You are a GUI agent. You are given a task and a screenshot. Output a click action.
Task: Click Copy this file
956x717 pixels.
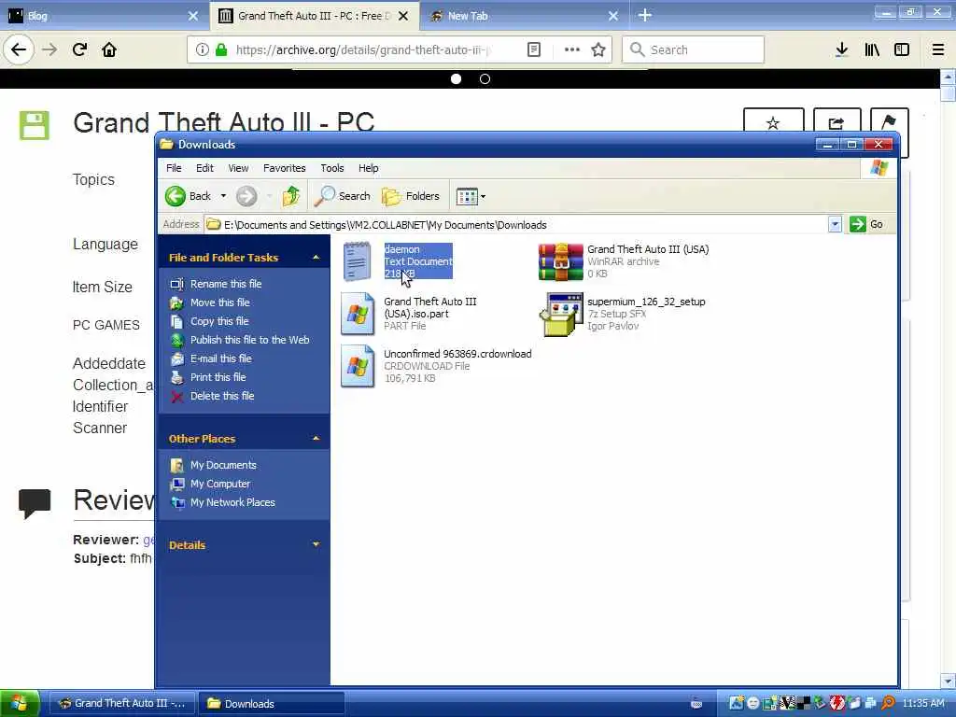coord(218,321)
